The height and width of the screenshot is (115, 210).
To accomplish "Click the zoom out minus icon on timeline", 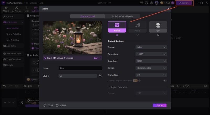I will (x=185, y=86).
